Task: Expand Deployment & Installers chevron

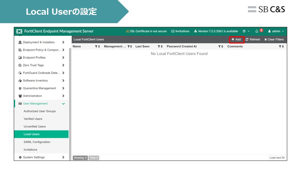Action: pos(63,42)
